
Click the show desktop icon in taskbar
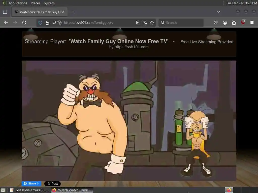pyautogui.click(x=3, y=190)
